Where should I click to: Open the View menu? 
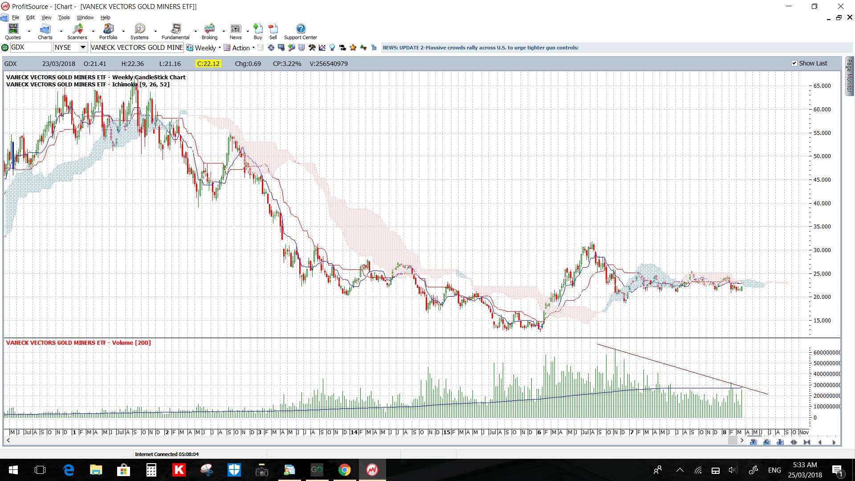point(46,17)
